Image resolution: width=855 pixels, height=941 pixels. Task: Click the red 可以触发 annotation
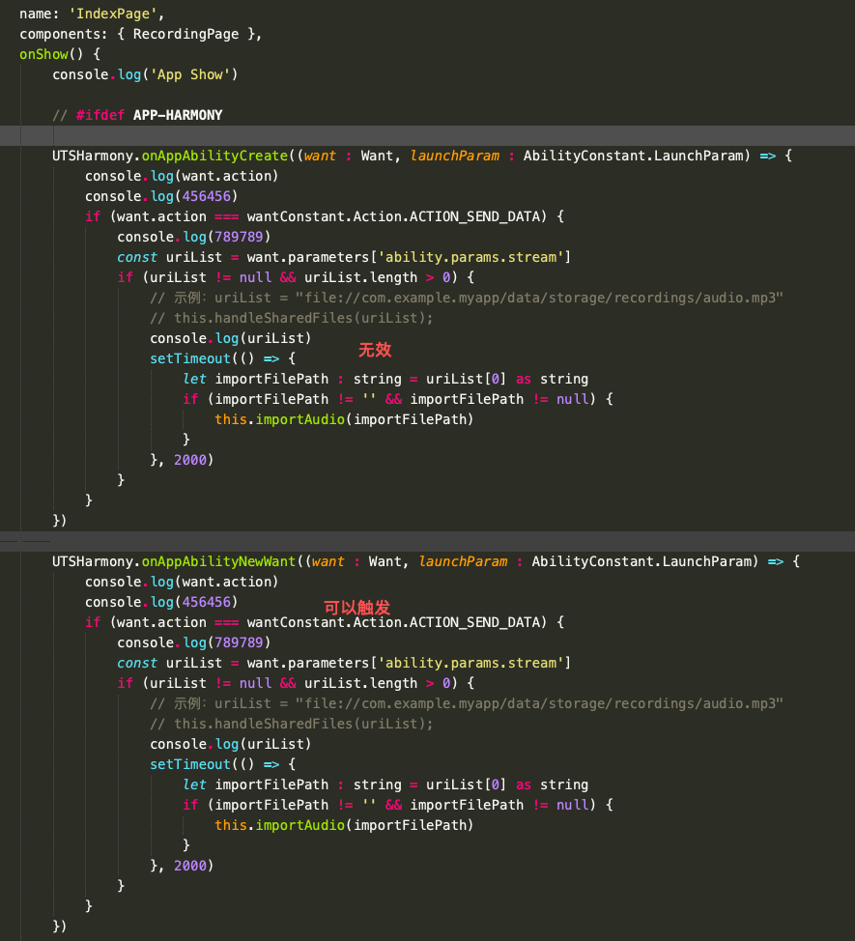pos(356,607)
